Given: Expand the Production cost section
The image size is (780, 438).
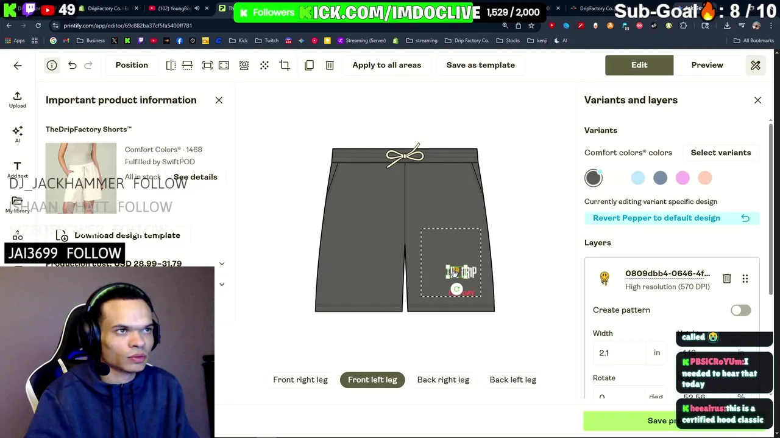Looking at the screenshot, I should click(x=222, y=263).
